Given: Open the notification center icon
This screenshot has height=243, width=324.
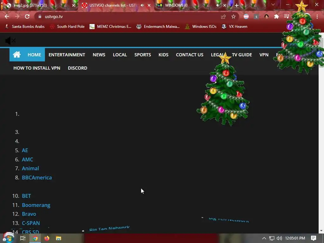Looking at the screenshot, I should [x=314, y=238].
